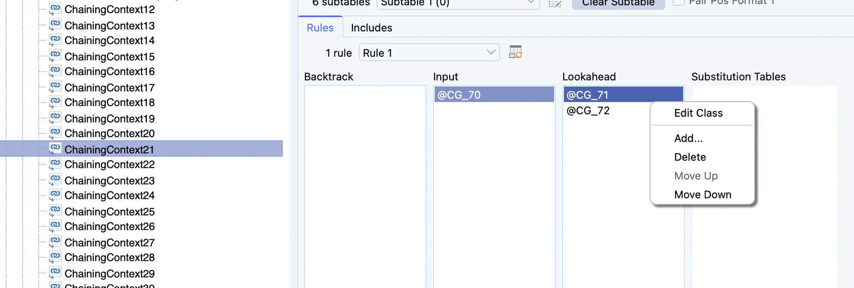Switch to the Includes tab
The image size is (854, 288).
tap(371, 28)
